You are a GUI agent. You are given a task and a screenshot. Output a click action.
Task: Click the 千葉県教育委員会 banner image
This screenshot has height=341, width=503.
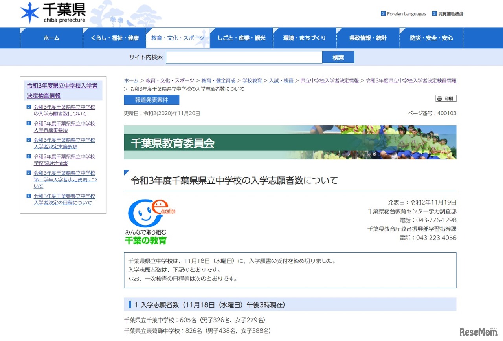coord(290,142)
